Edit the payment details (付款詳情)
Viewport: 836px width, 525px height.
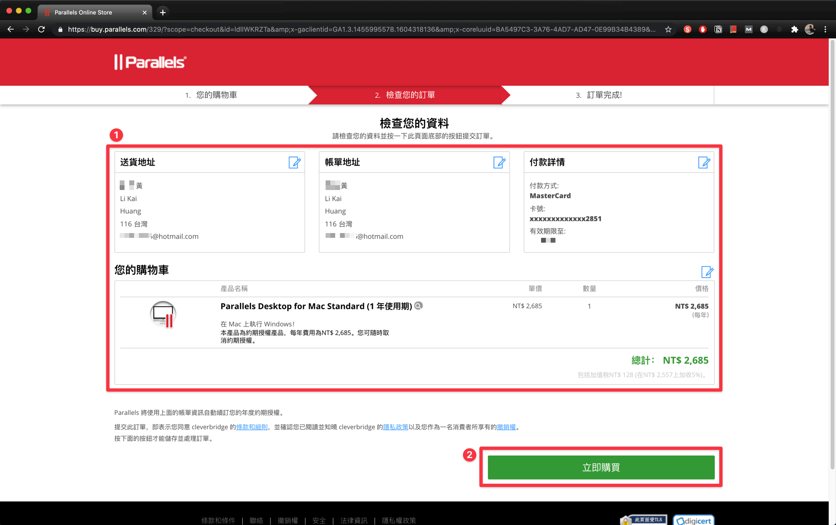pos(704,163)
